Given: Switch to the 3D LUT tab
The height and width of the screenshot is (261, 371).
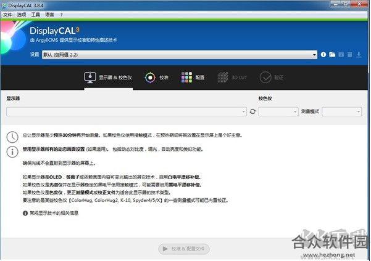Looking at the screenshot, I should [x=232, y=78].
